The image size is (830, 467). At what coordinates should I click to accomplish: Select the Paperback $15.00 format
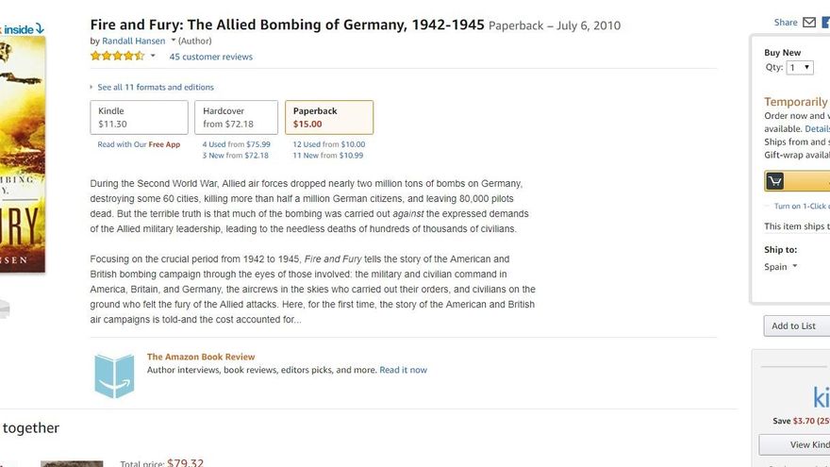click(x=328, y=117)
